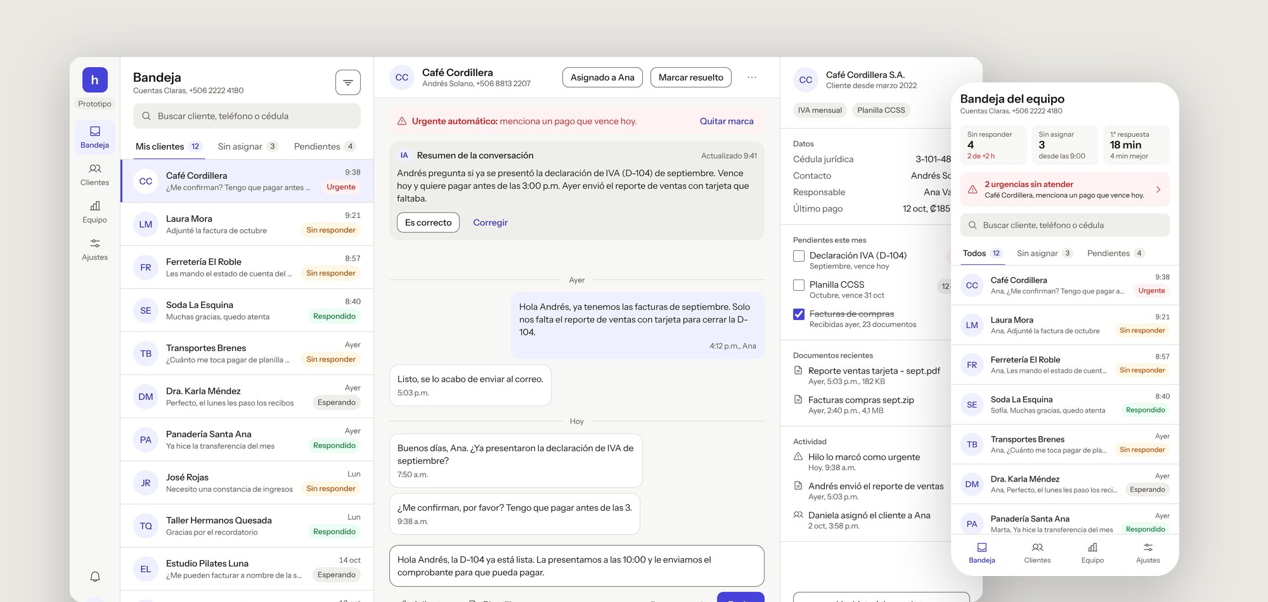Click Quitar marca link

point(727,121)
